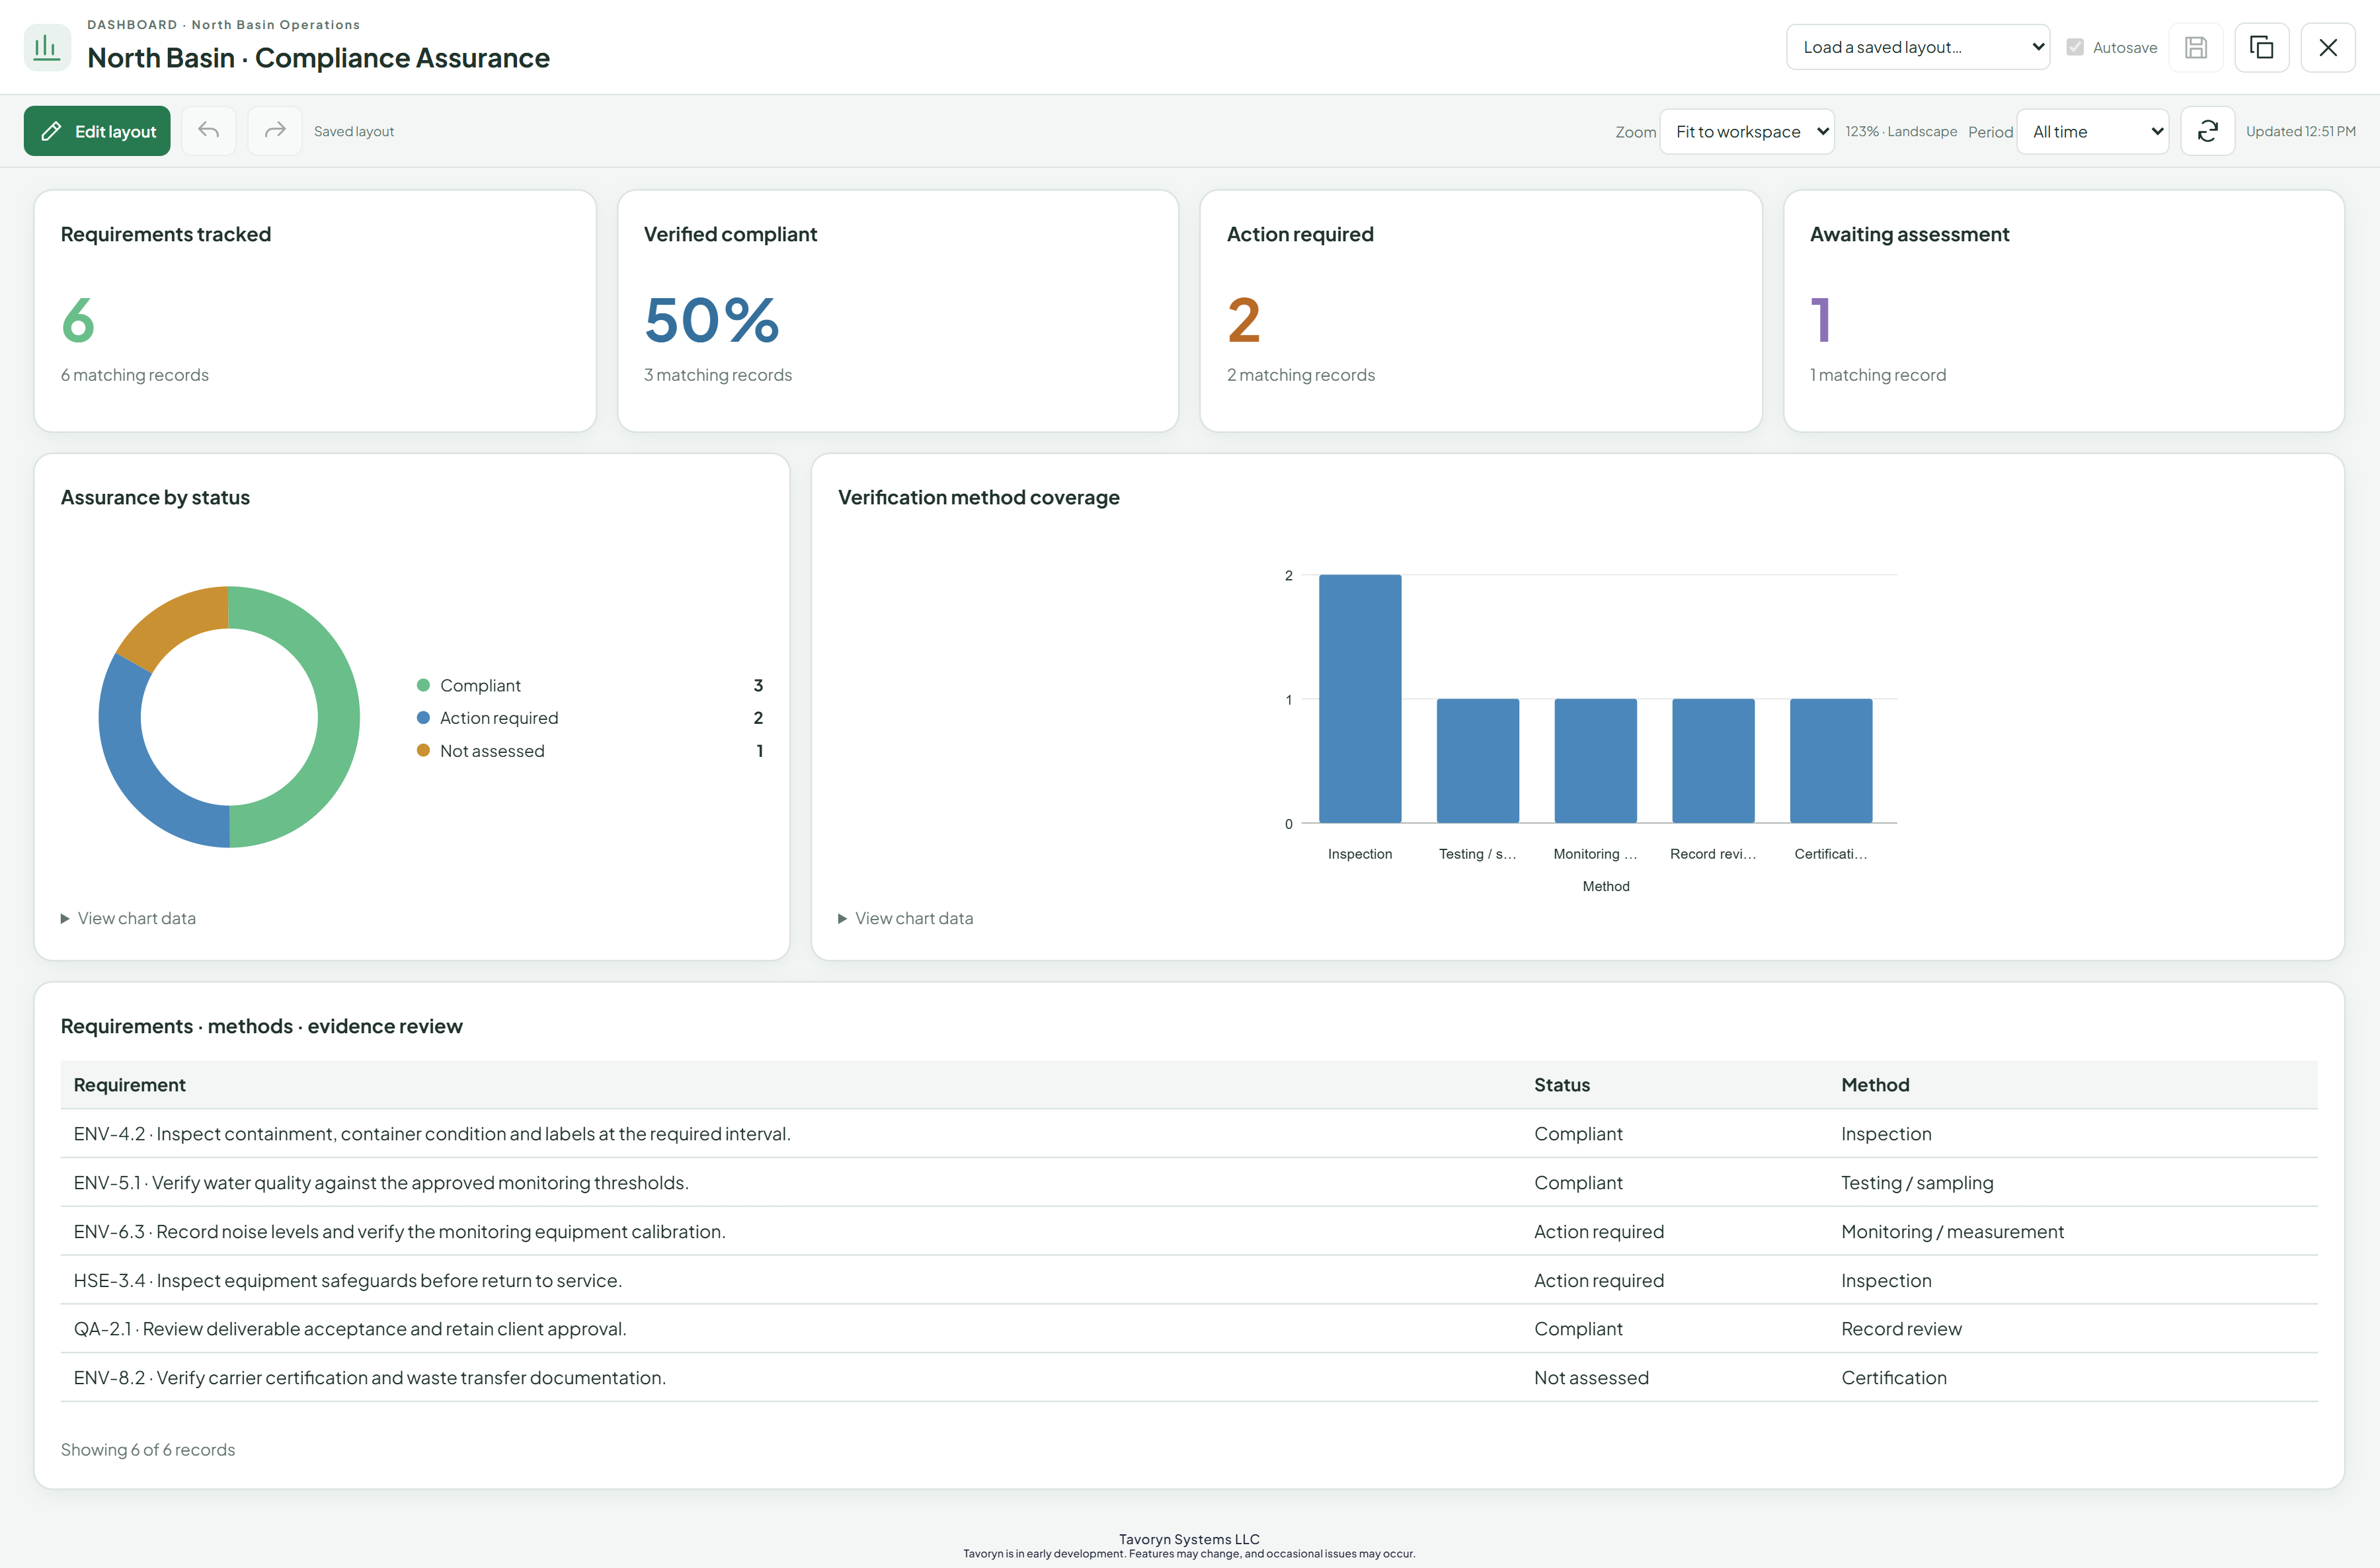
Task: Click the undo arrow button
Action: (209, 131)
